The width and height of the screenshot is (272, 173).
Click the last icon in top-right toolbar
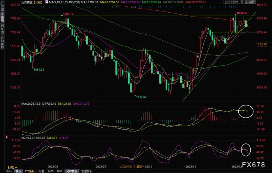[x=254, y=2]
